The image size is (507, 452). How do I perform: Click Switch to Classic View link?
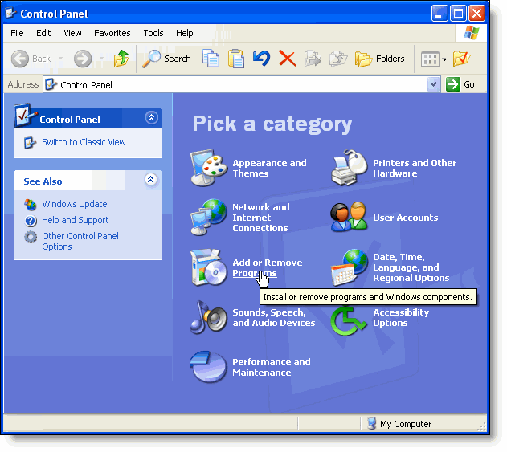point(84,142)
